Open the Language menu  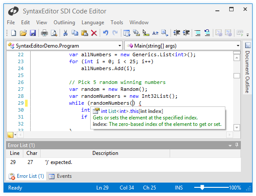[x=93, y=22]
